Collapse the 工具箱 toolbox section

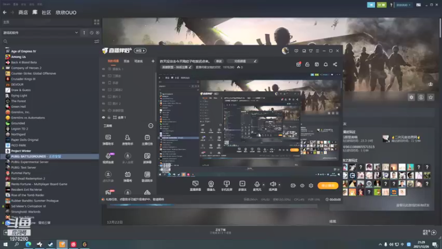point(150,126)
